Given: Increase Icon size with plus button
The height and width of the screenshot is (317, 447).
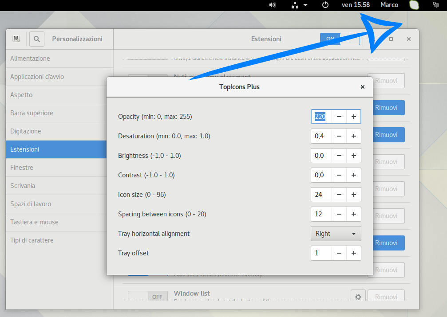Looking at the screenshot, I should coord(354,195).
